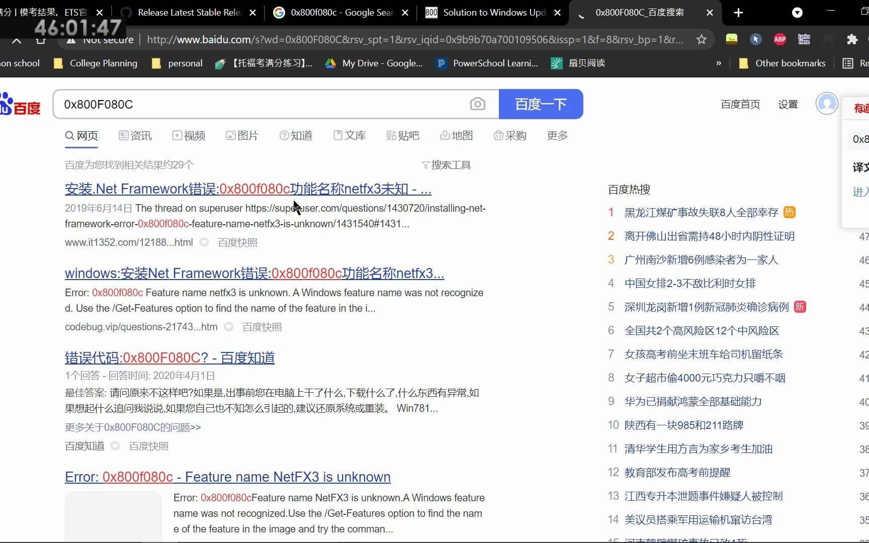Open 百度快照 for it1352 result
This screenshot has width=869, height=543.
pos(238,242)
